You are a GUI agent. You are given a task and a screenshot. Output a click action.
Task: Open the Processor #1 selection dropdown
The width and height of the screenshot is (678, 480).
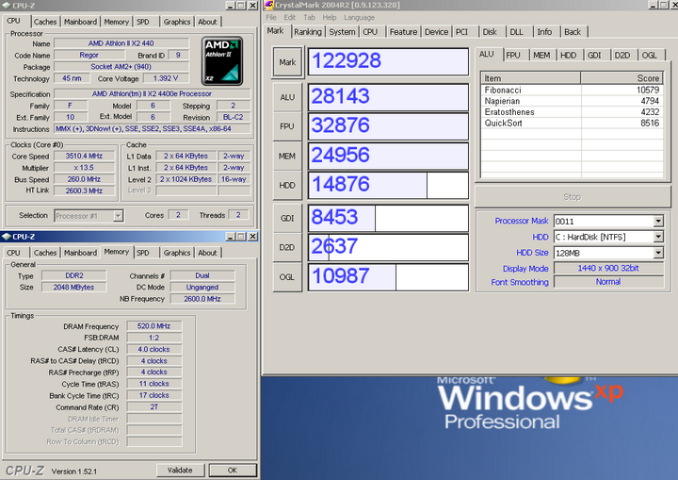pyautogui.click(x=118, y=215)
